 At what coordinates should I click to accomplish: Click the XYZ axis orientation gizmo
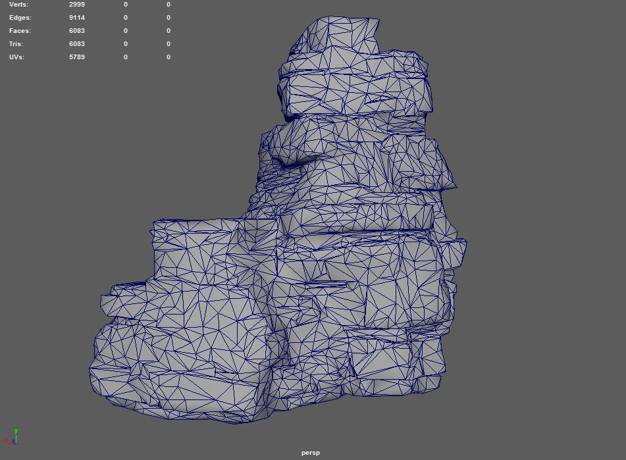coord(11,437)
